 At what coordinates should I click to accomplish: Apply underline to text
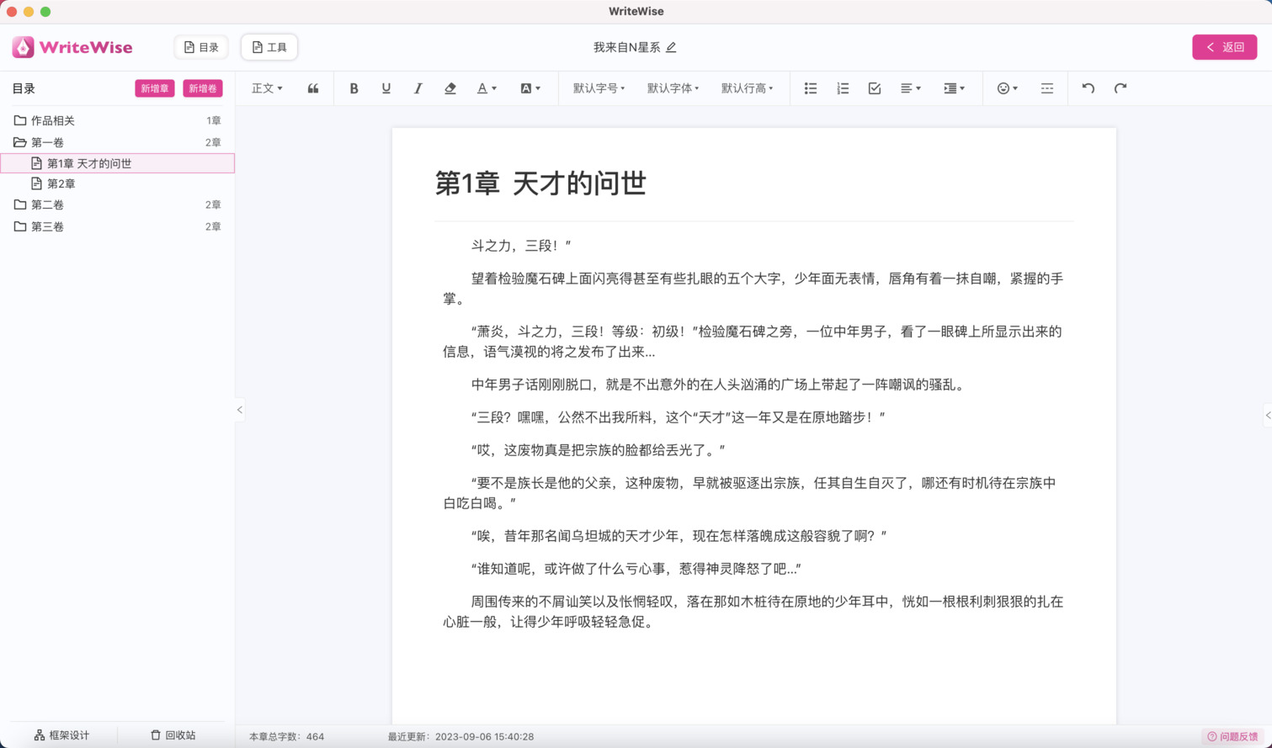coord(386,88)
